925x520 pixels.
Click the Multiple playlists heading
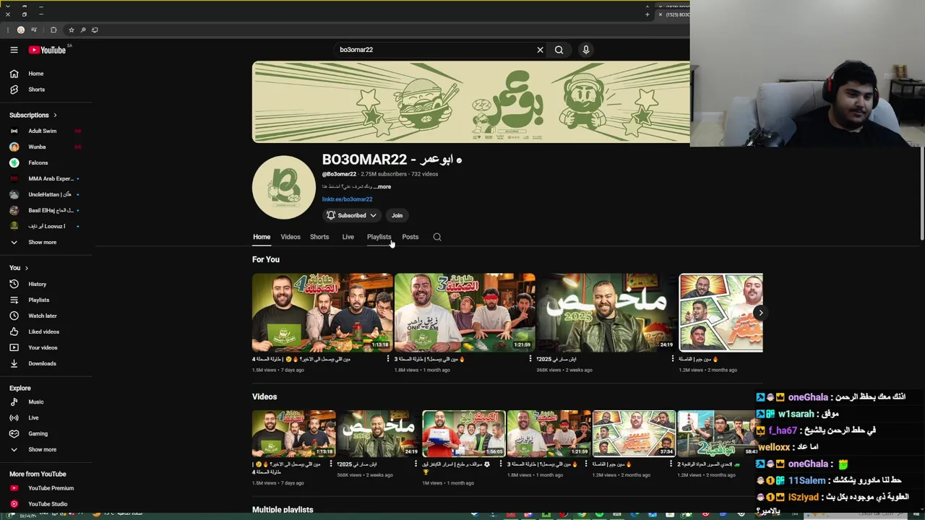[x=283, y=510]
